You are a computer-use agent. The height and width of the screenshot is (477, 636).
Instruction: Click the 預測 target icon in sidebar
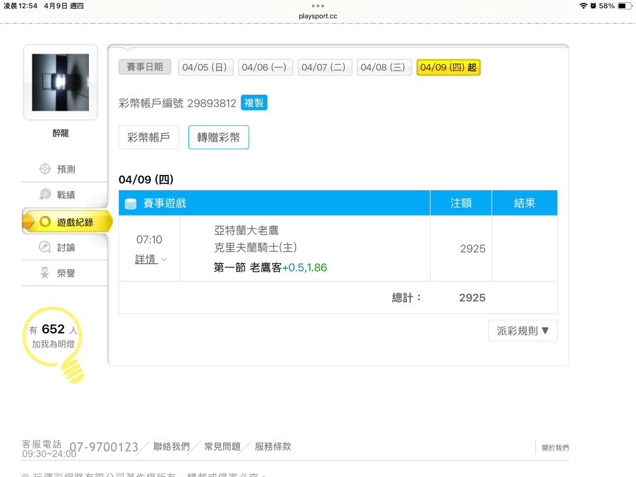click(45, 169)
